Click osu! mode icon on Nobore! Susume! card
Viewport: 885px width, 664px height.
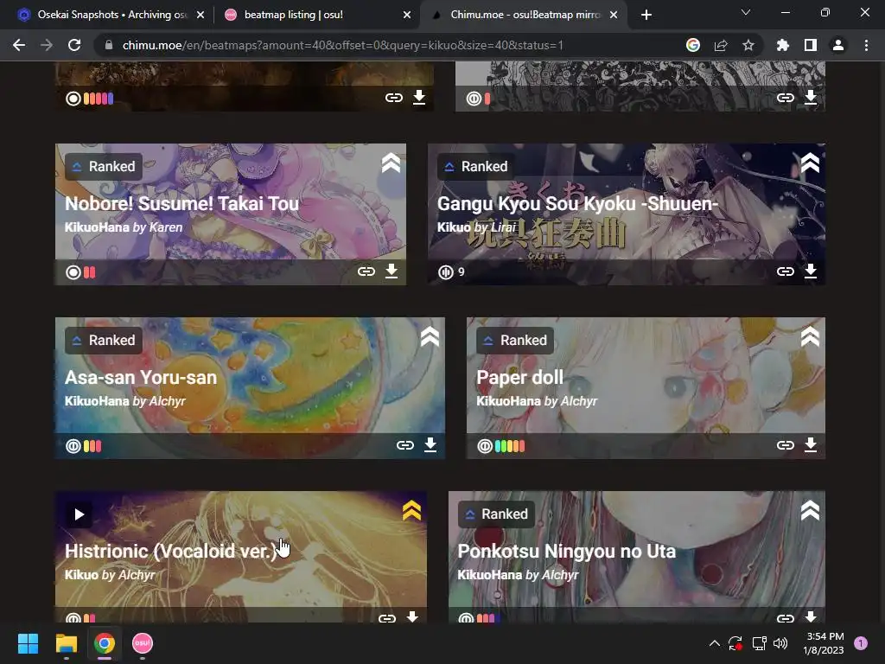[x=73, y=272]
